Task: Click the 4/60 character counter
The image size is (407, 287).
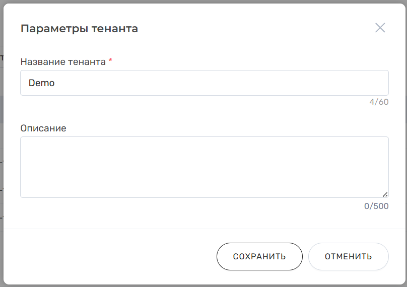Action: [379, 102]
